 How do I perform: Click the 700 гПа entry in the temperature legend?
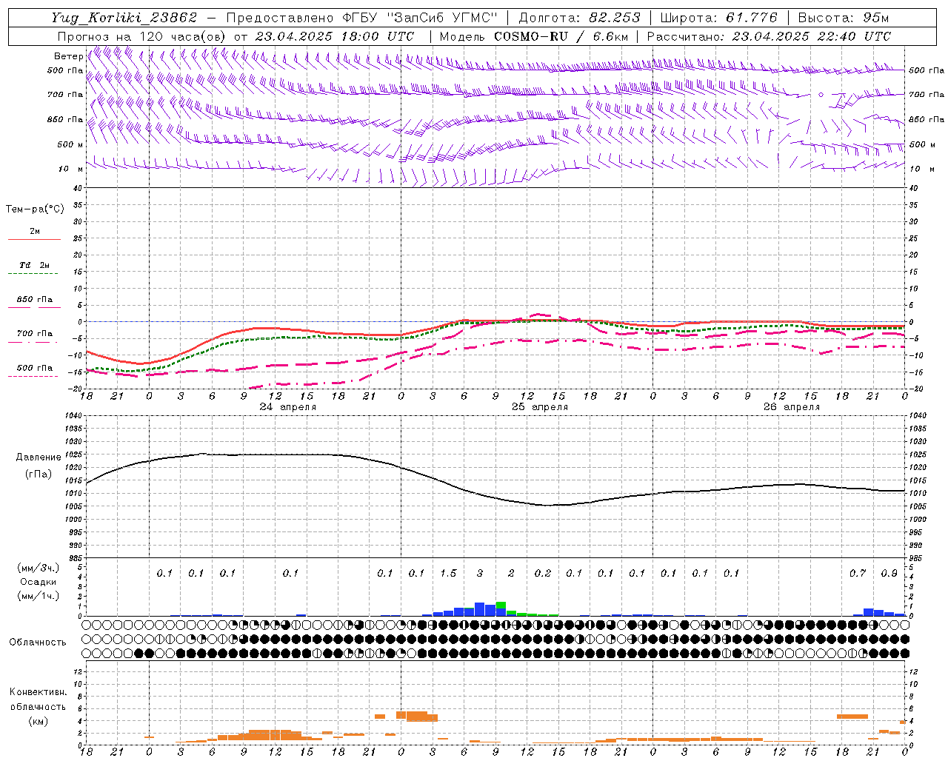coord(35,334)
